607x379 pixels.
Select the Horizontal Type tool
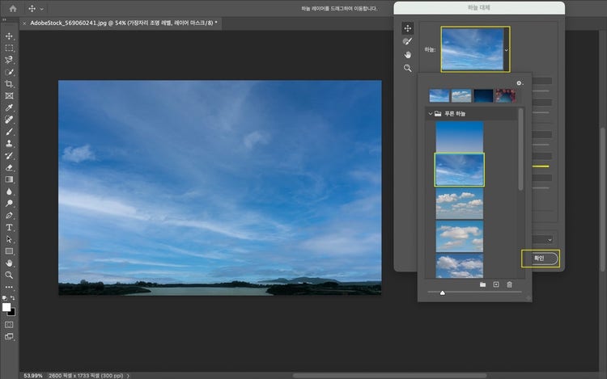pyautogui.click(x=9, y=227)
